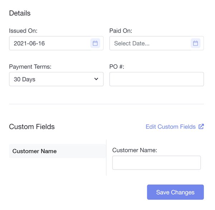This screenshot has height=210, width=215.
Task: Click into the PO # text box
Action: coord(157,79)
